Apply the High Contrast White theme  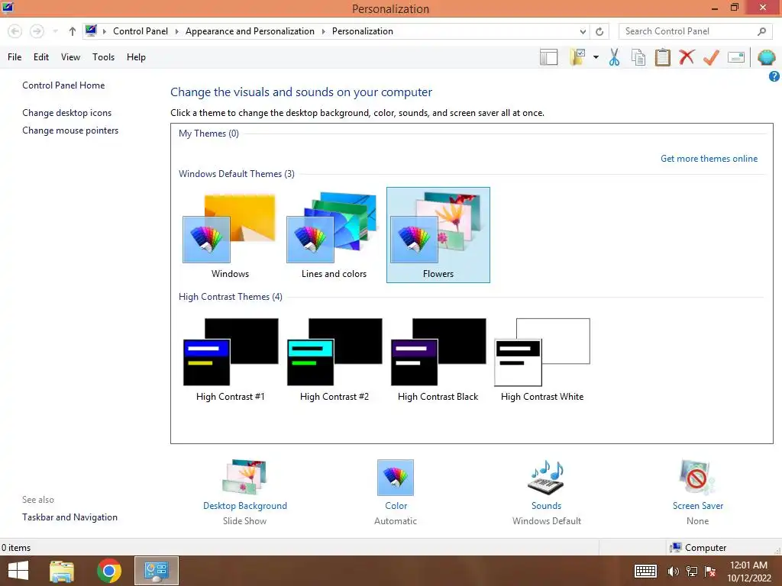pos(542,359)
